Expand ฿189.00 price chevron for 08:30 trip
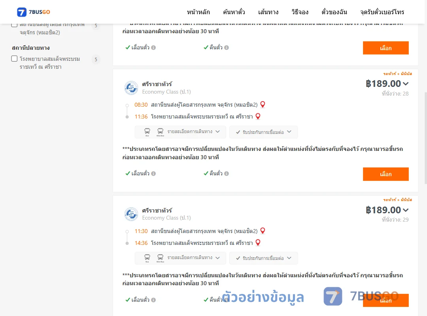The width and height of the screenshot is (427, 316). point(406,84)
